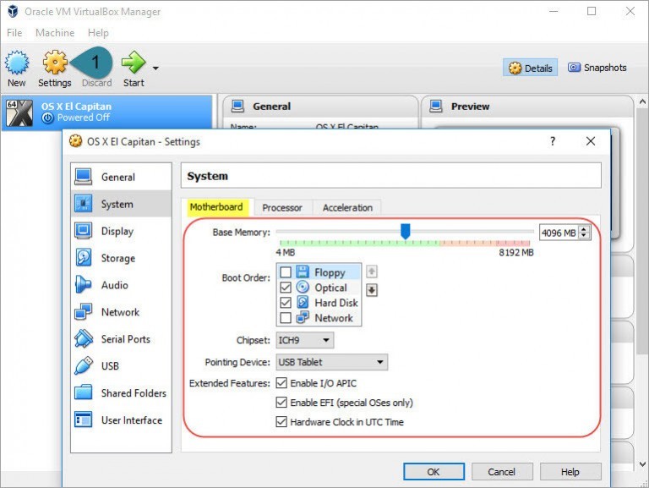Viewport: 649px width, 488px height.
Task: Open the Network settings category
Action: [x=121, y=312]
